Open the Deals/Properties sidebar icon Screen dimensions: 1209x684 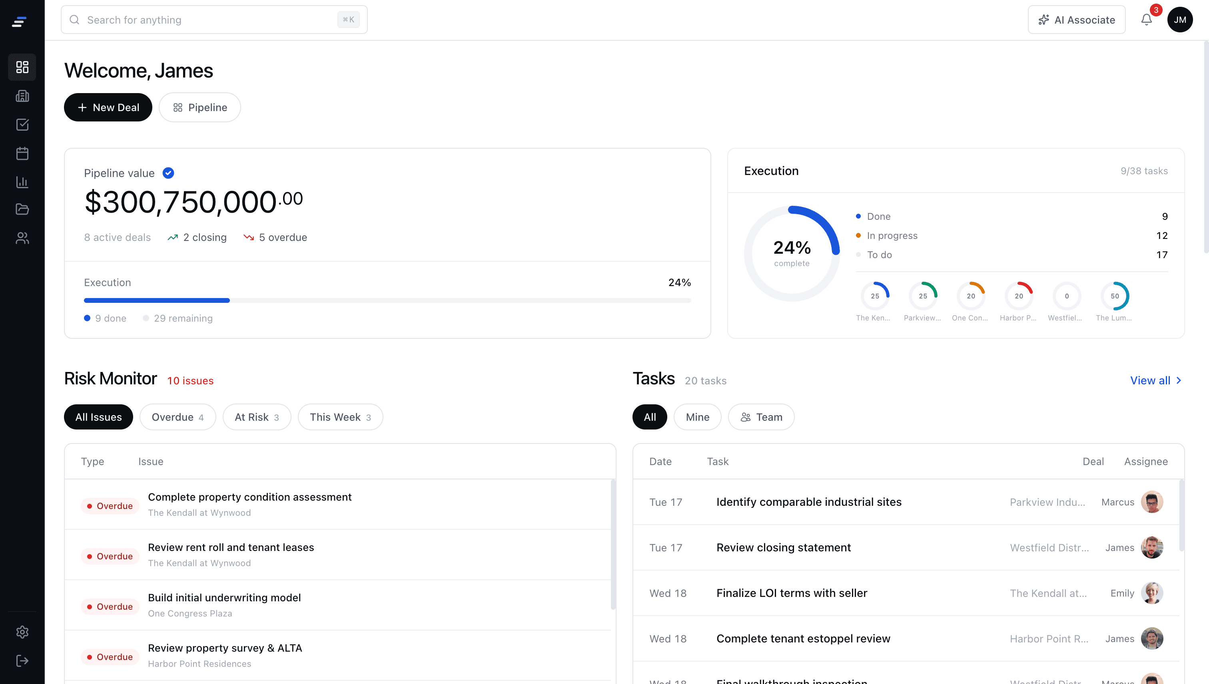[22, 96]
